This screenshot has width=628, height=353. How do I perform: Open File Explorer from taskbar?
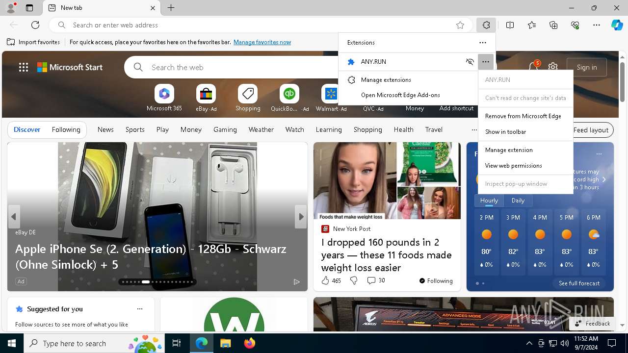[x=225, y=343]
